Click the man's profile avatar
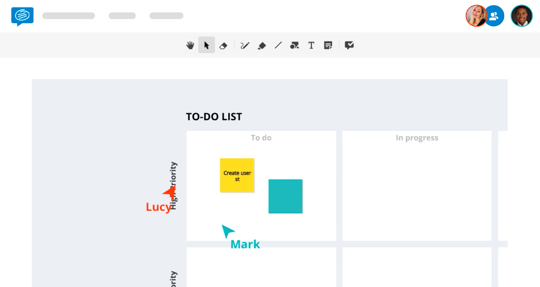Image resolution: width=540 pixels, height=287 pixels. click(x=522, y=16)
